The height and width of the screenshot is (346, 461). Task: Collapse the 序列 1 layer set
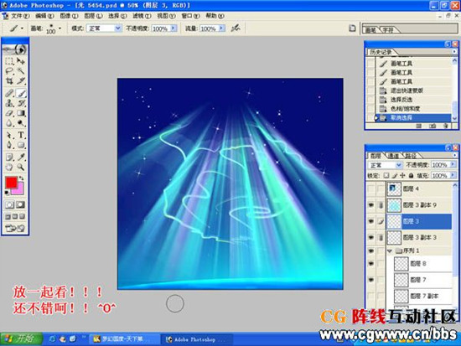tap(390, 250)
